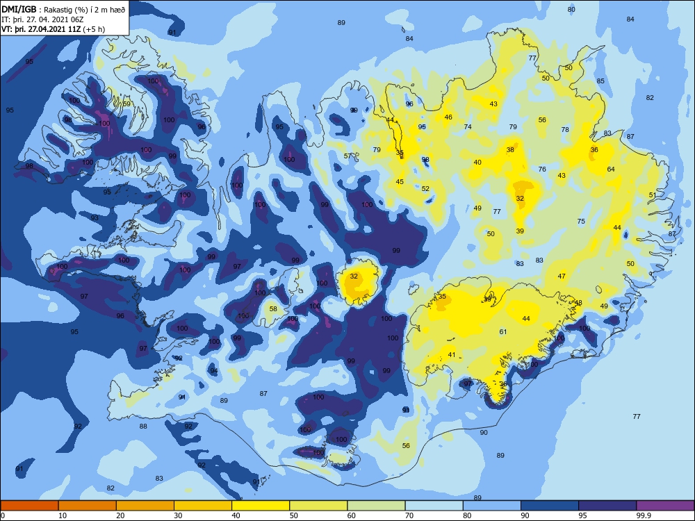Click the 90–95 medium blue legend swatch
Viewport: 695px width, 521px height.
(x=550, y=506)
